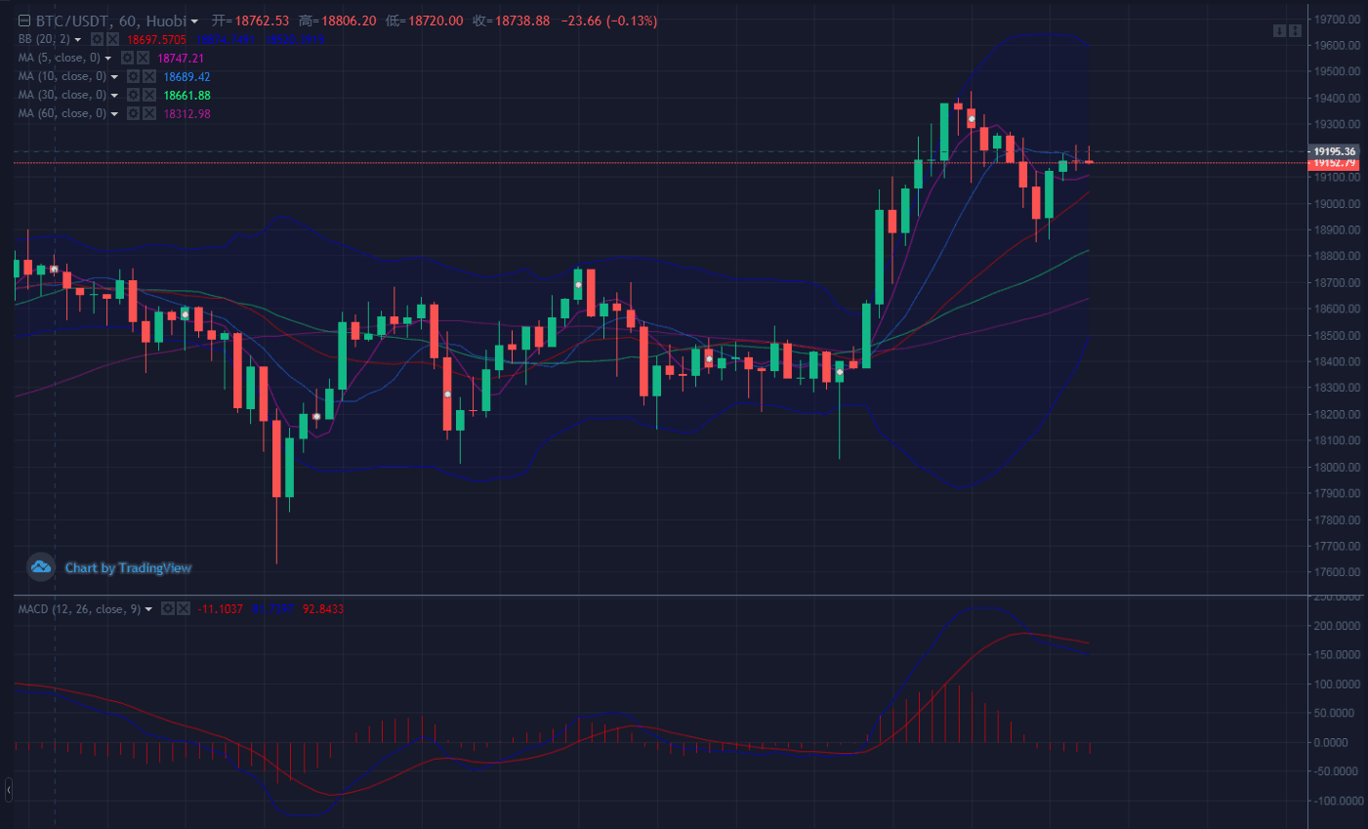
Task: Open the BTC/USDT symbol dropdown arrow
Action: coord(194,21)
